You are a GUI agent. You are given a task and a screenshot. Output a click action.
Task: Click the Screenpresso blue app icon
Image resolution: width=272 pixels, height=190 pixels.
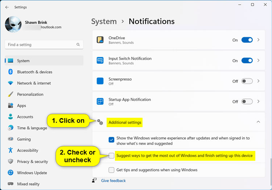(100, 81)
